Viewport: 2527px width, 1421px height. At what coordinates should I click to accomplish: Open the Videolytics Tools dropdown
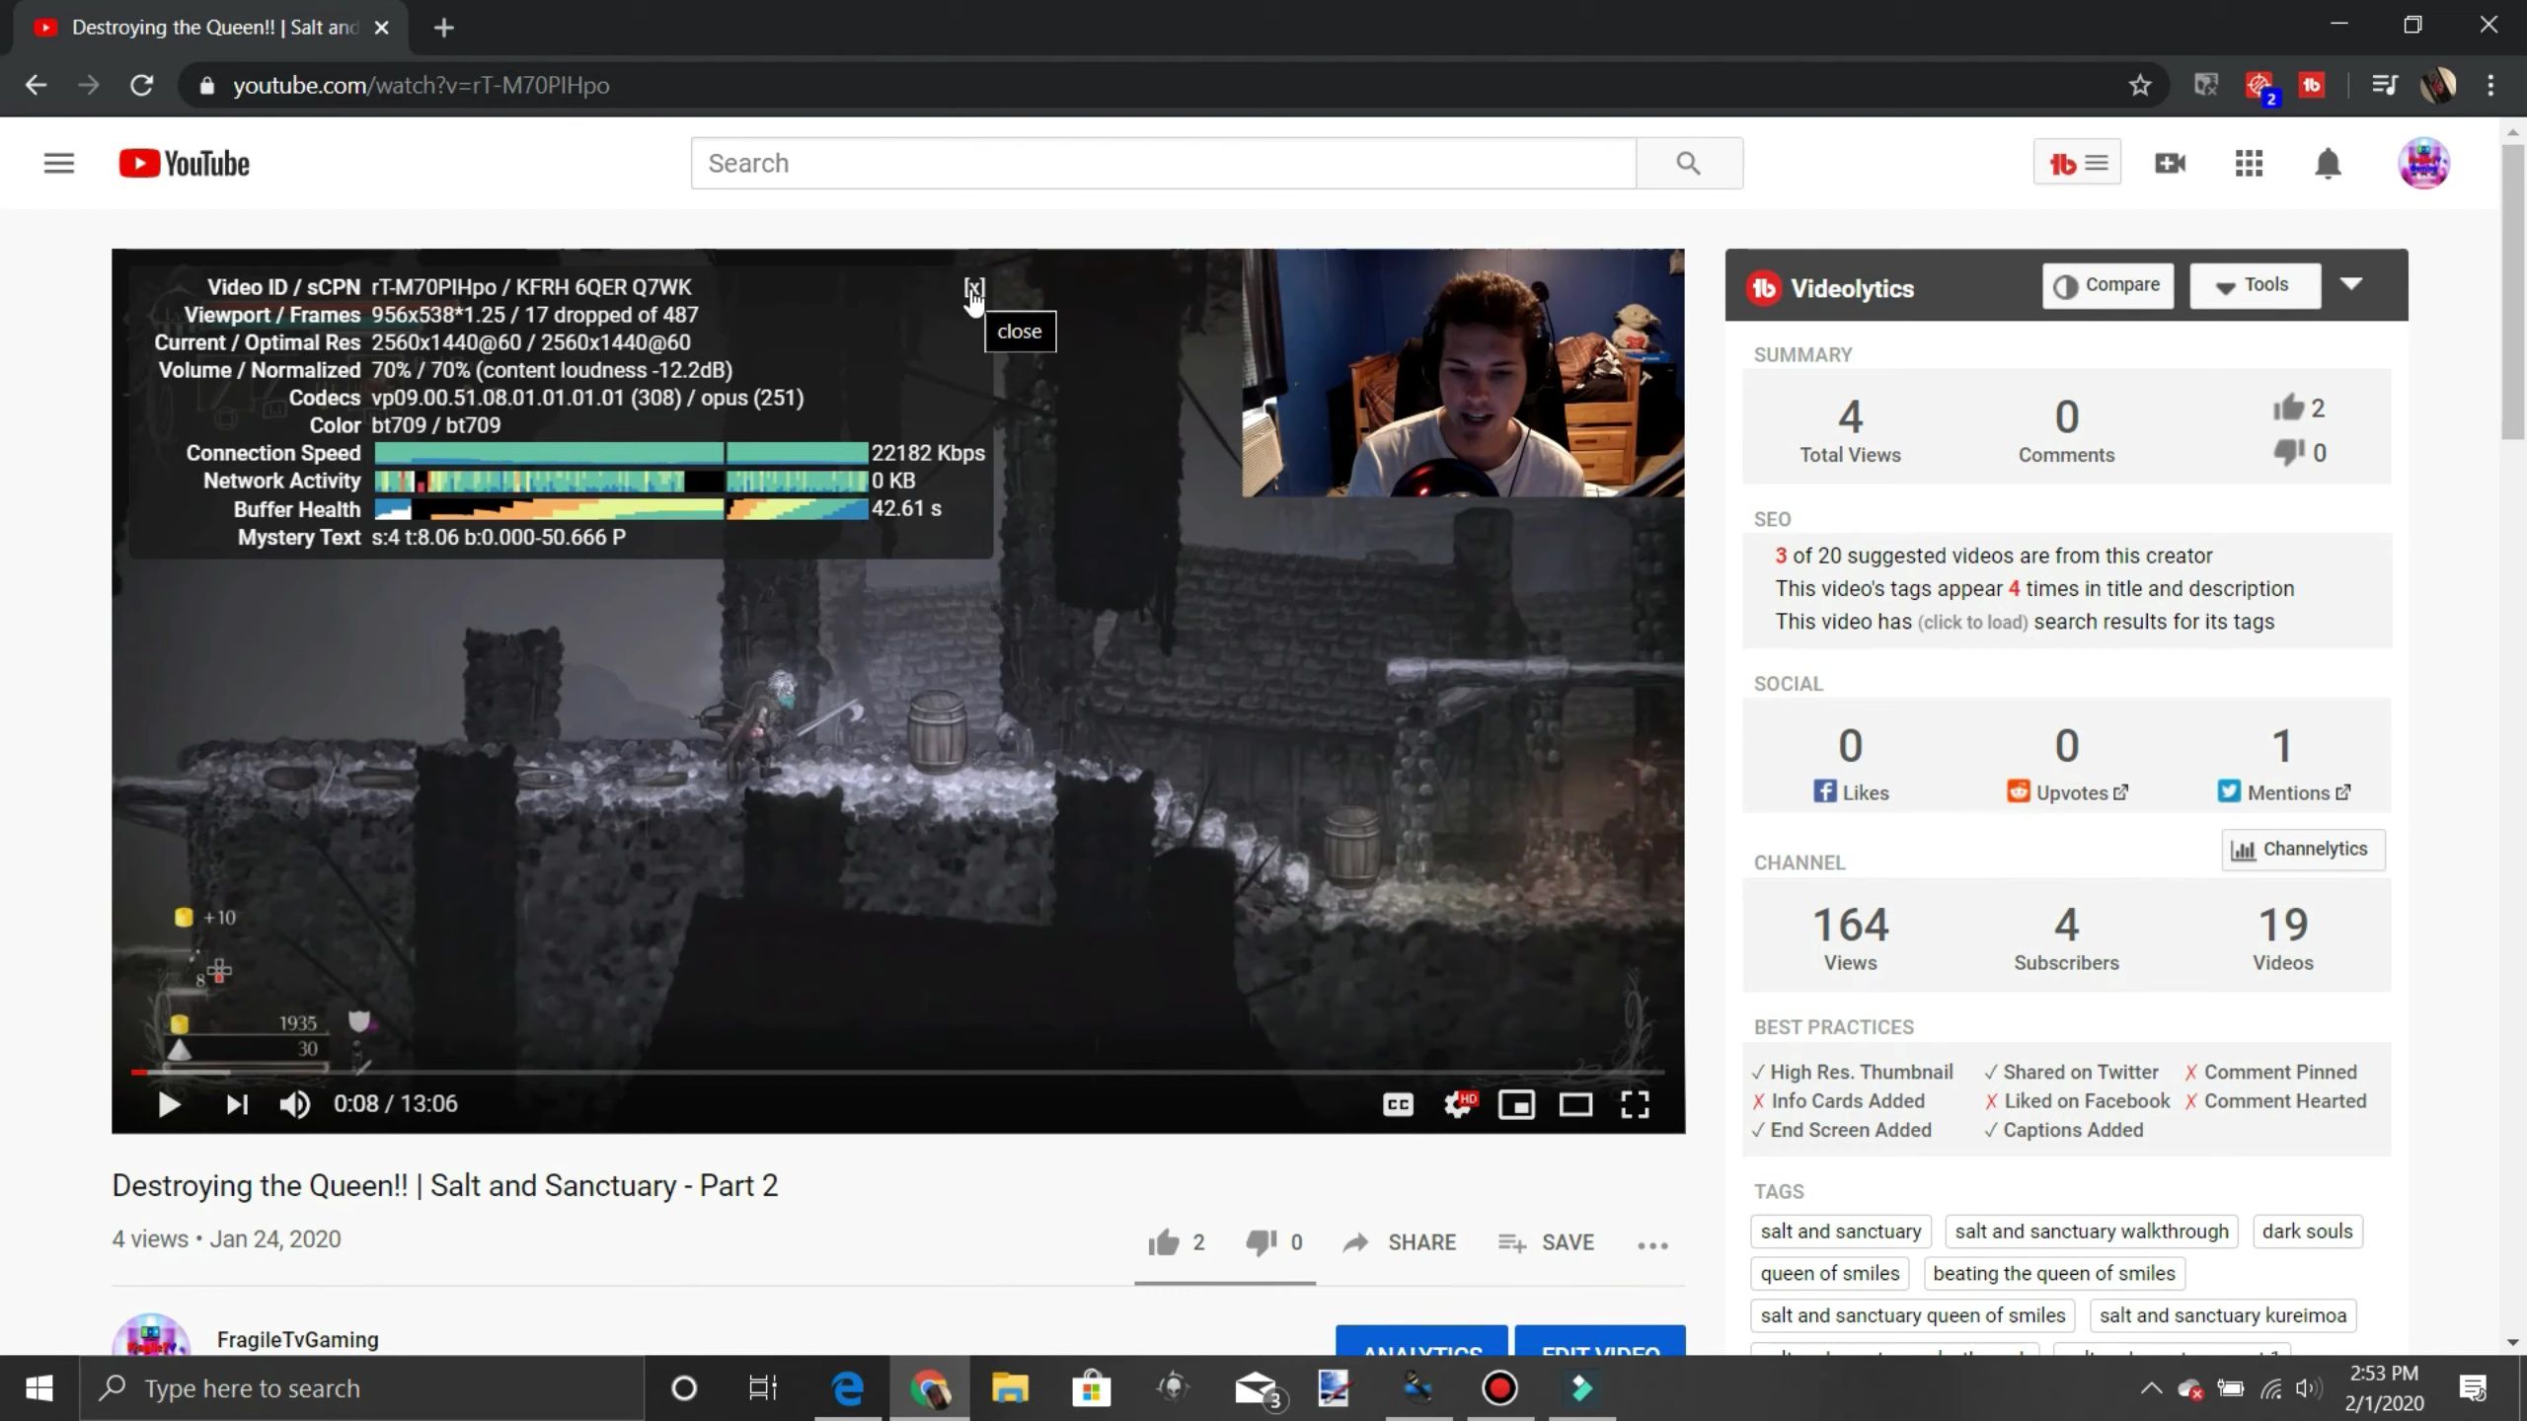coord(2255,285)
